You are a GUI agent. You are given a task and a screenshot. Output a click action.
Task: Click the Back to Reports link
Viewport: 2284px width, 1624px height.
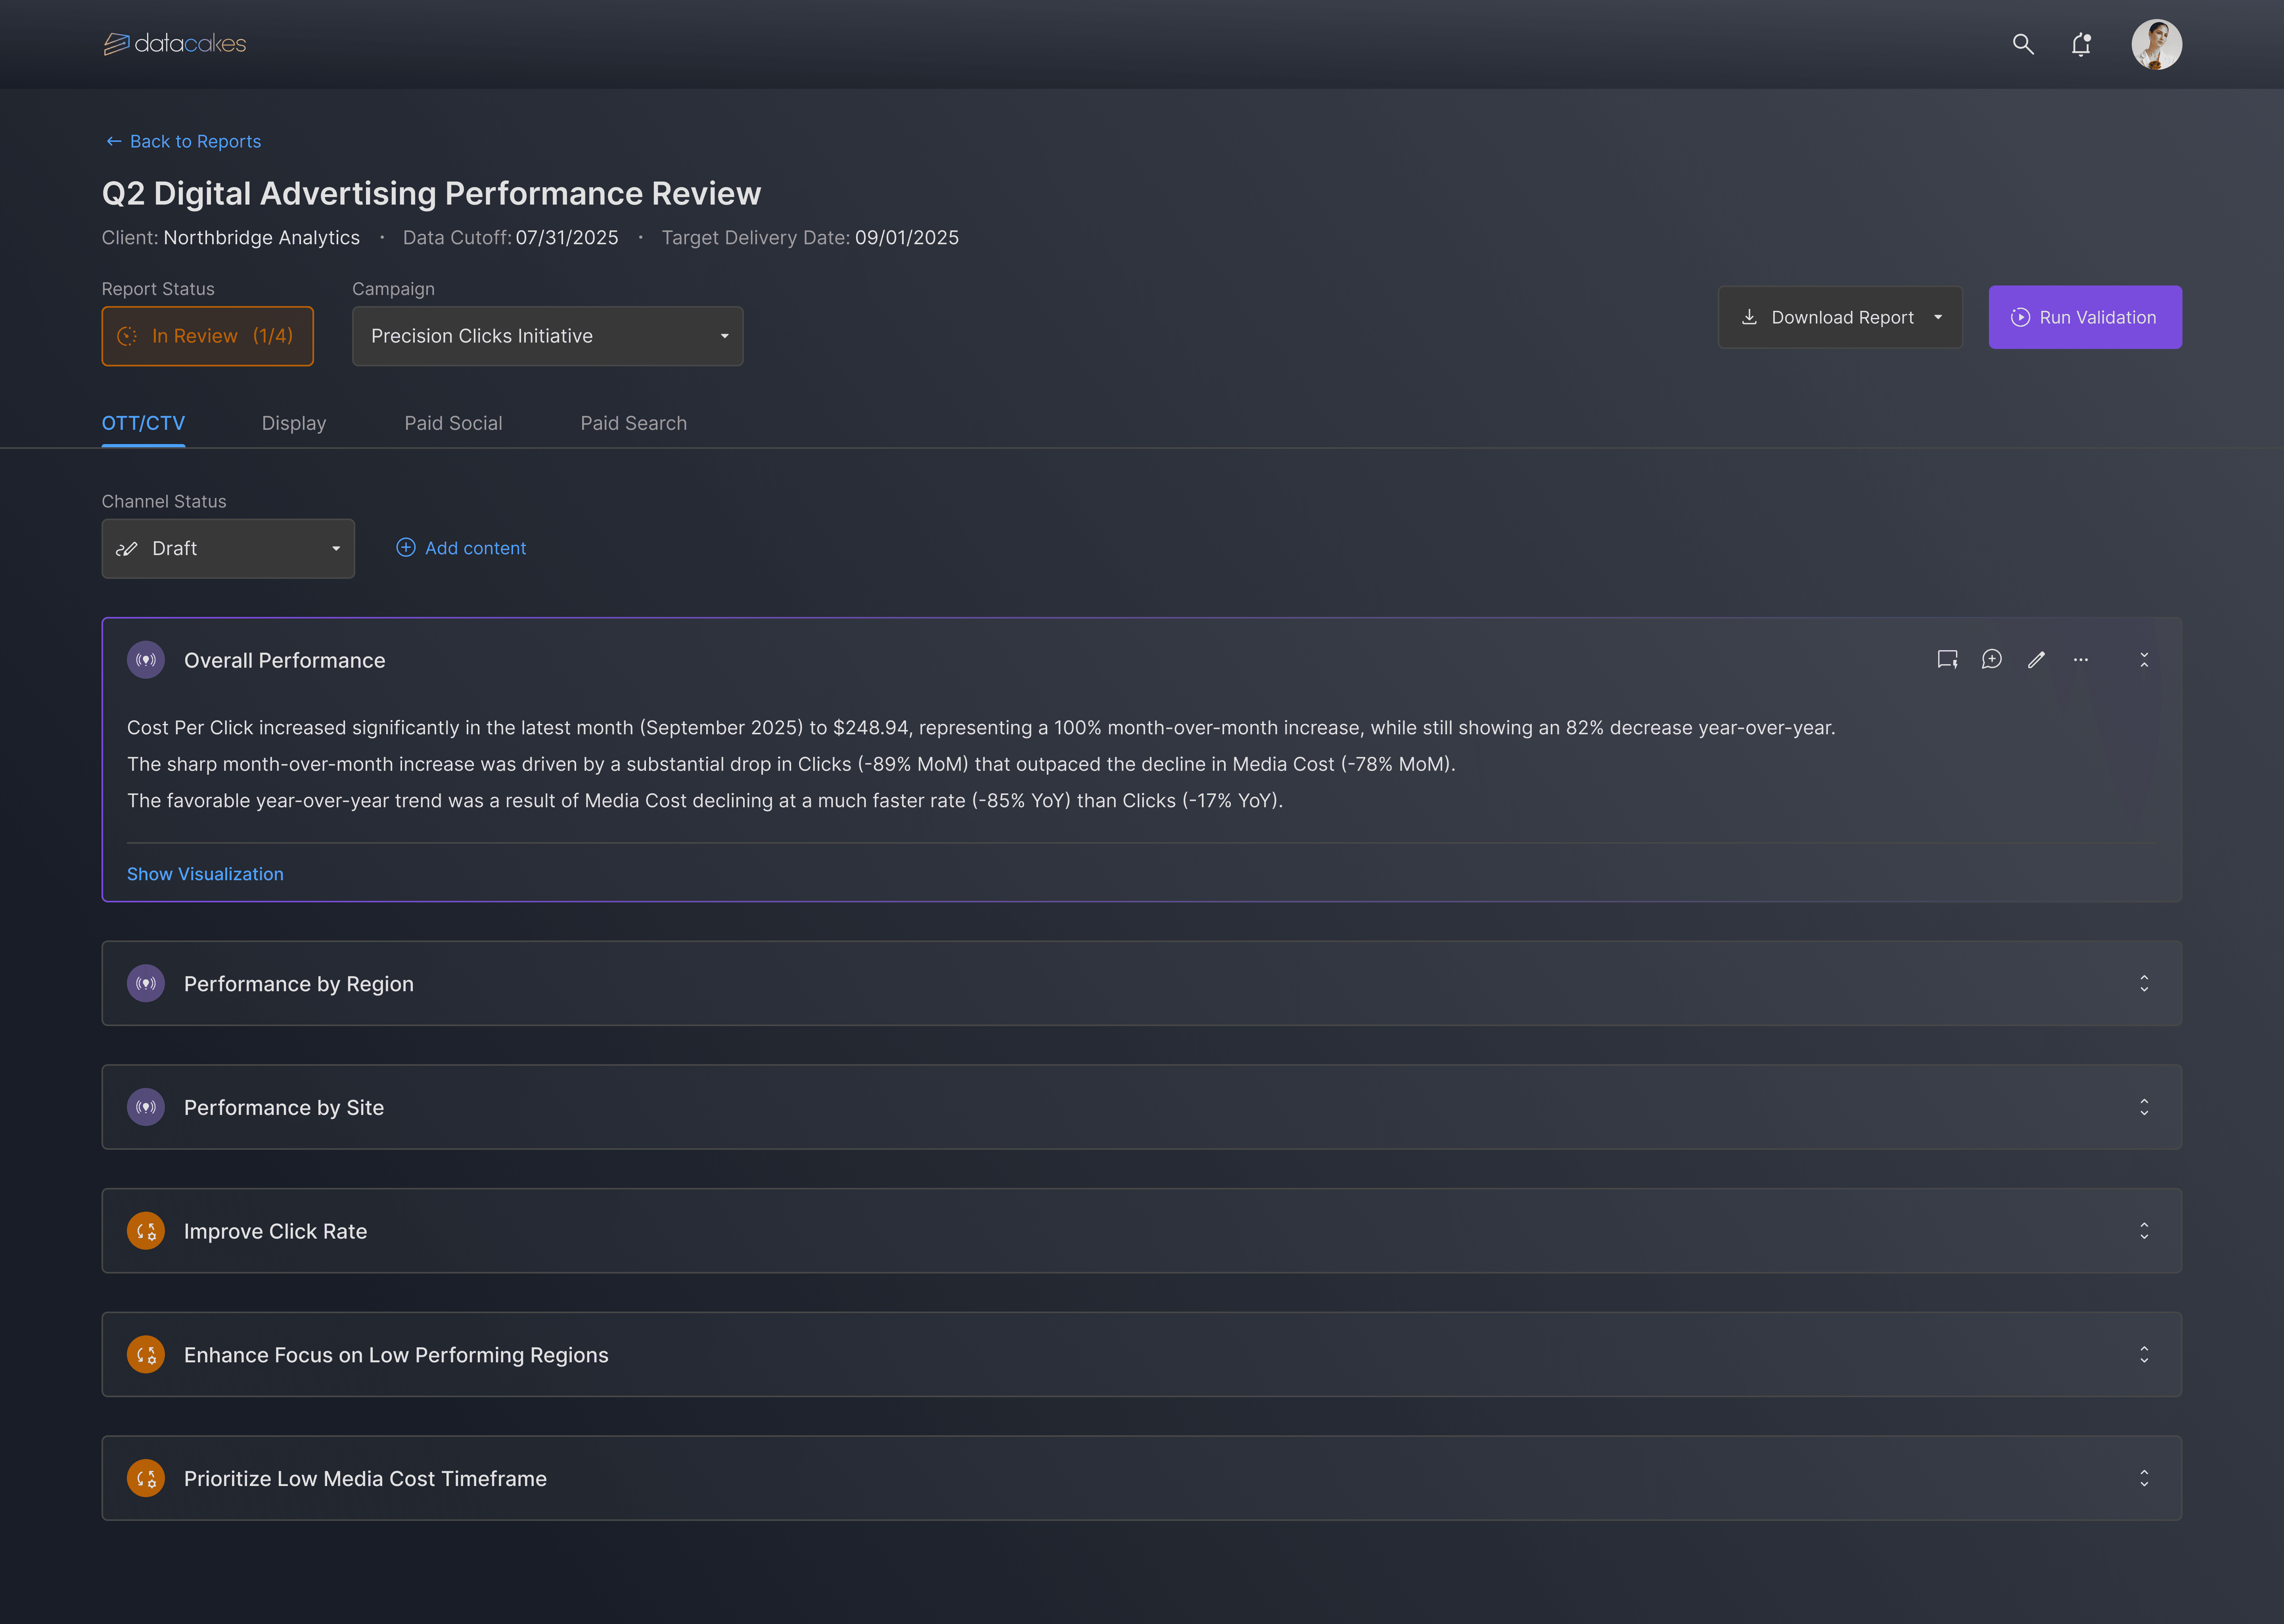point(184,141)
